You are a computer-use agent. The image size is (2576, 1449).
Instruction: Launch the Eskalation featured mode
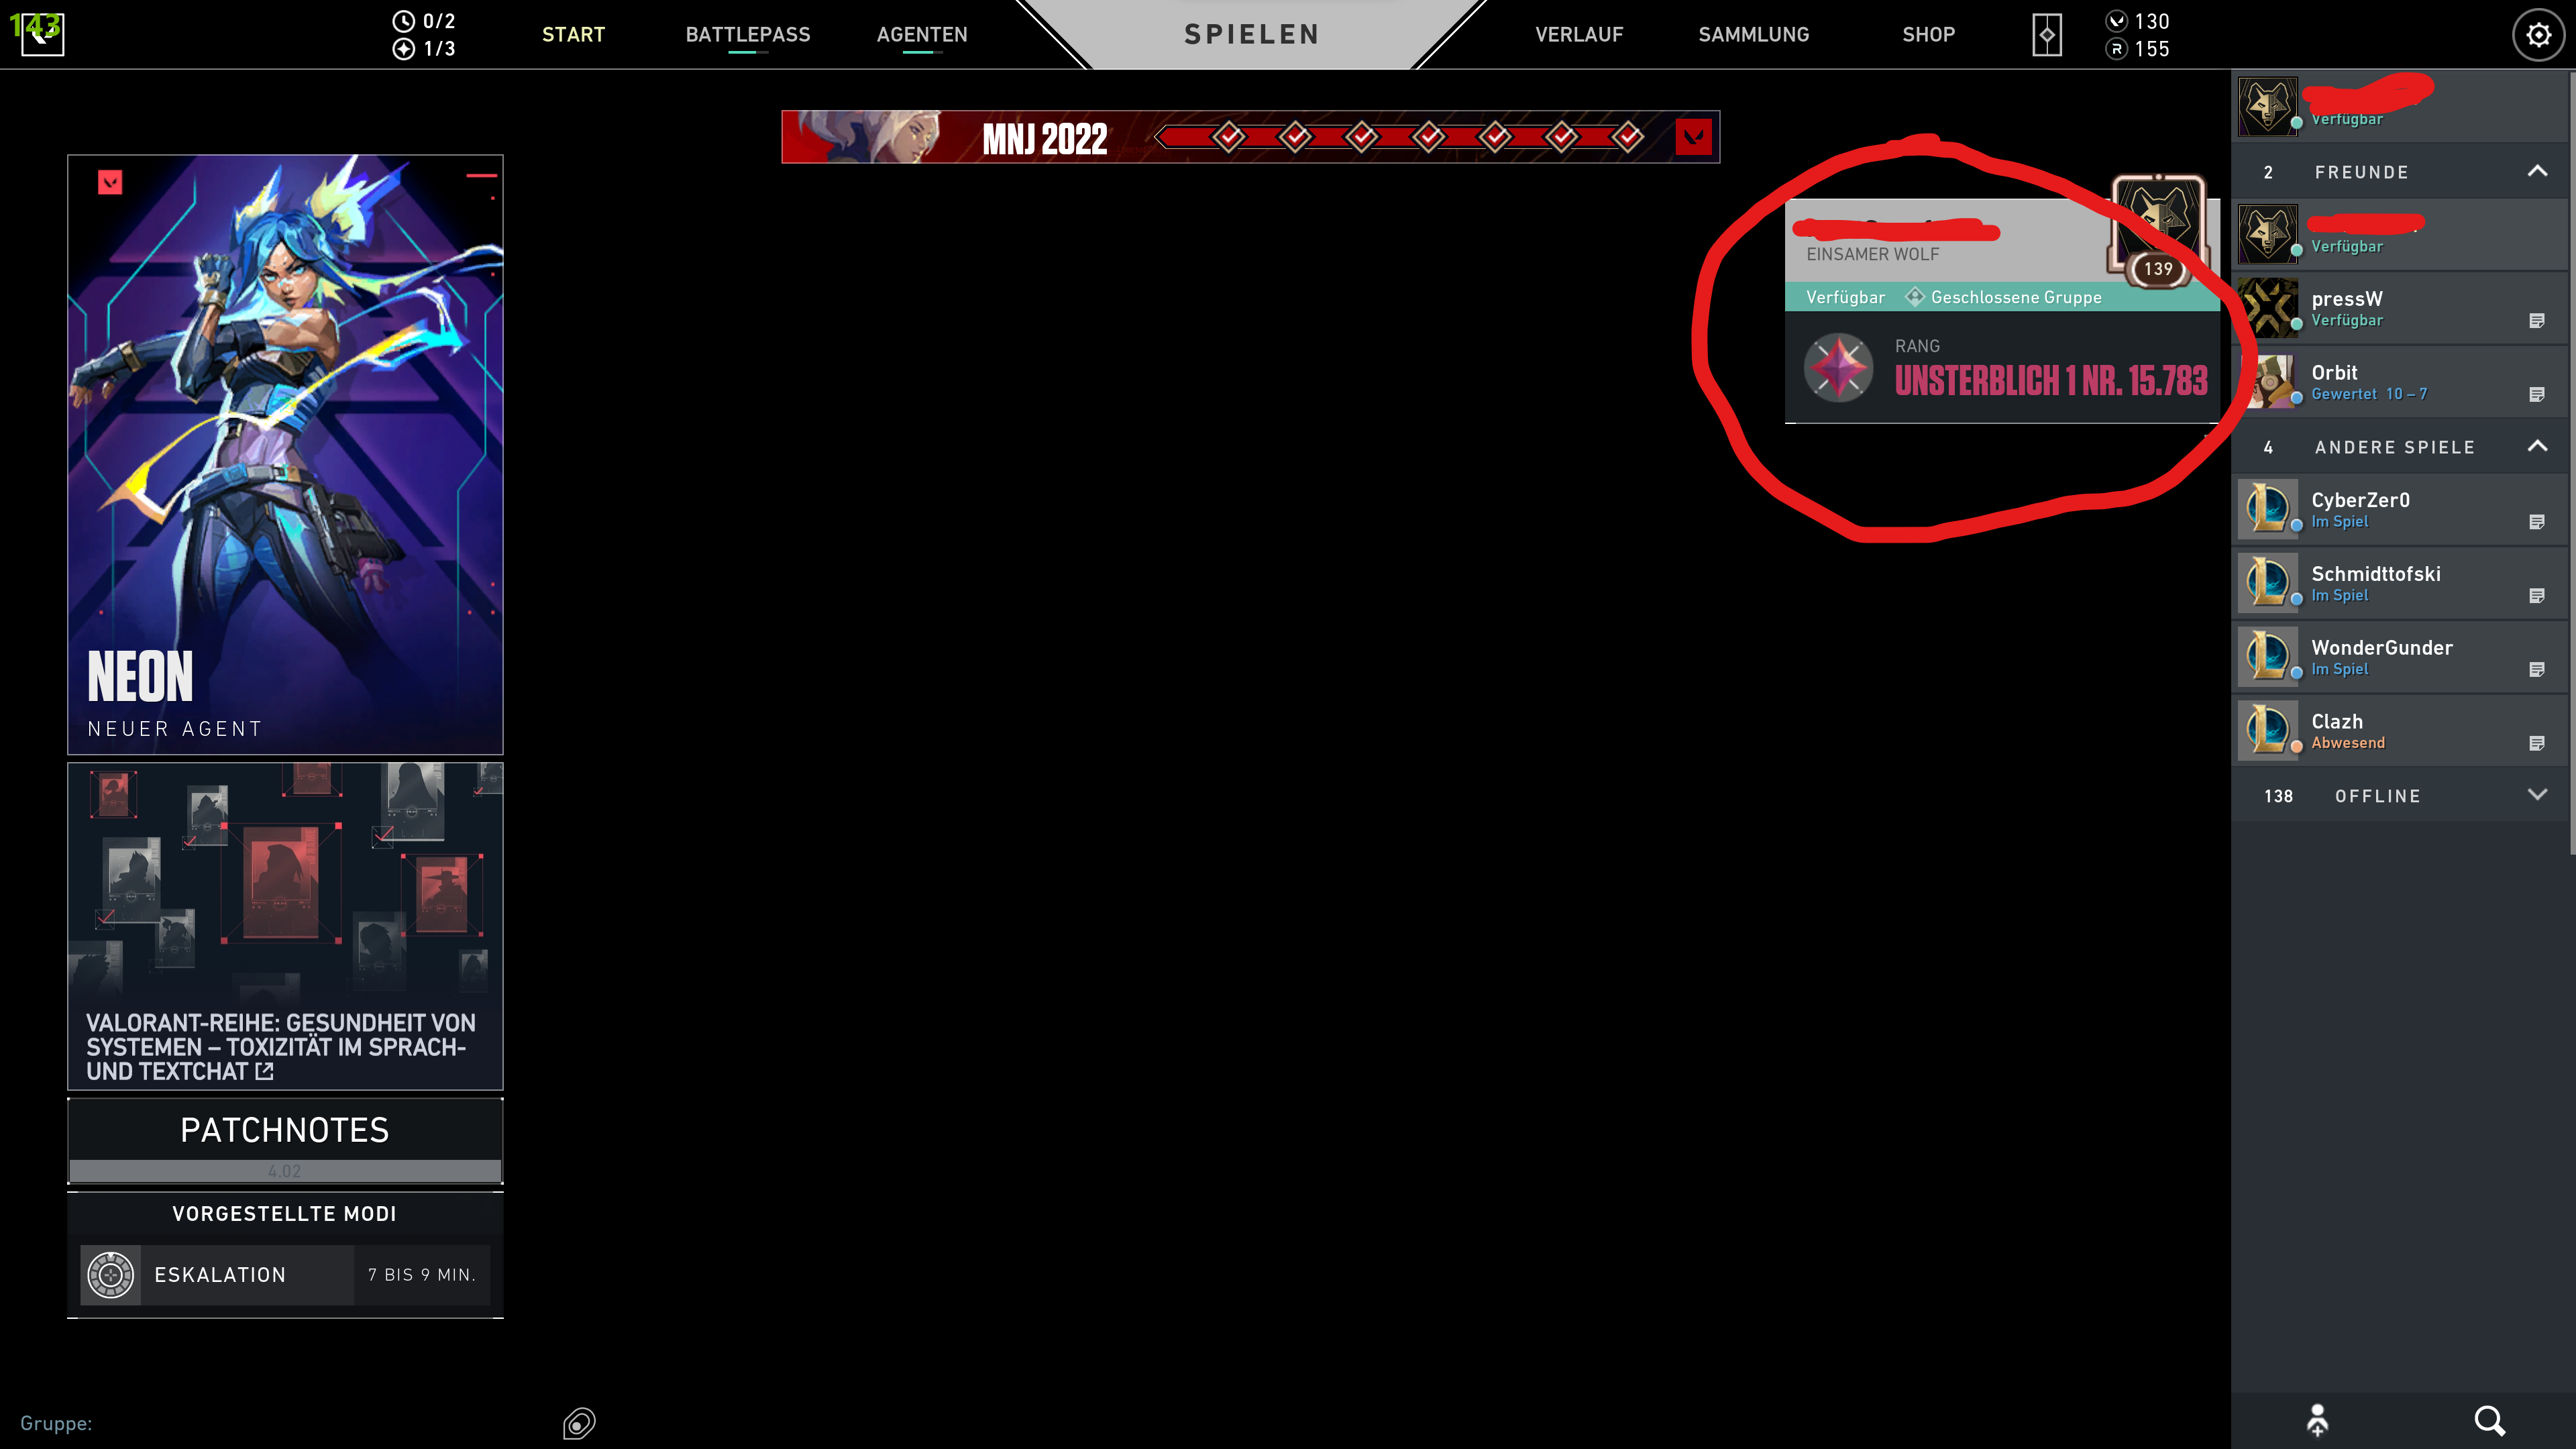[x=285, y=1275]
